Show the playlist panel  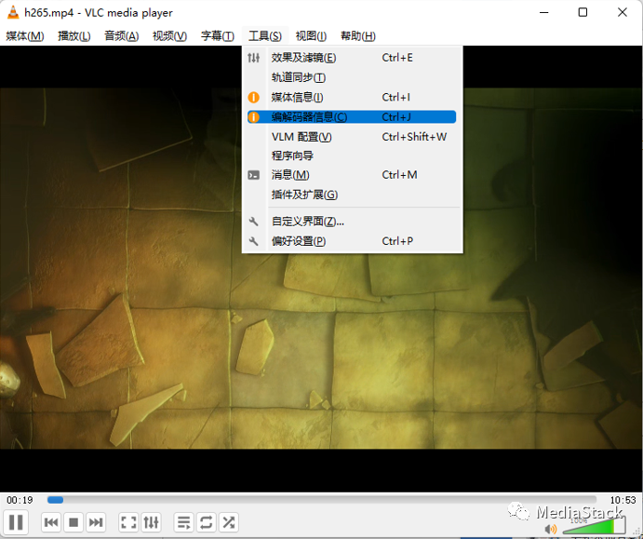[x=183, y=522]
